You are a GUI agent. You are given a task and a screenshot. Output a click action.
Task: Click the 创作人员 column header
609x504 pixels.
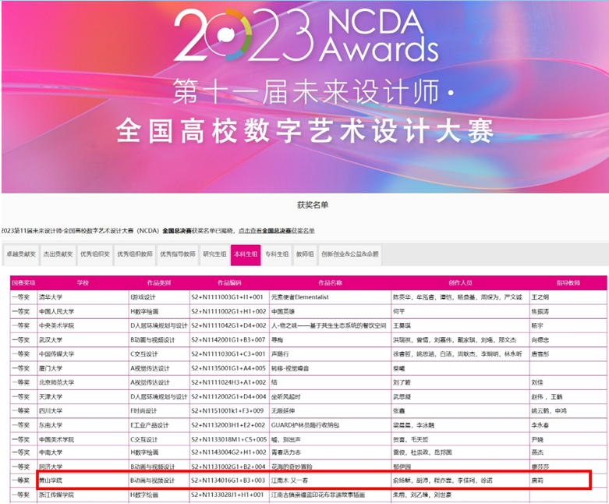point(460,283)
